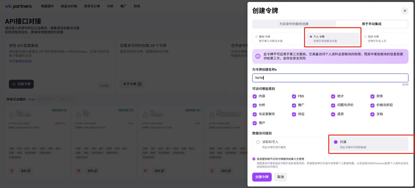Switch to the 为目录中的服务创建 tab
415x188 pixels.
tap(294, 24)
